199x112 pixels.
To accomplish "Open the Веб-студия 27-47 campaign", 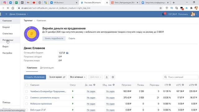I will (x=38, y=110).
